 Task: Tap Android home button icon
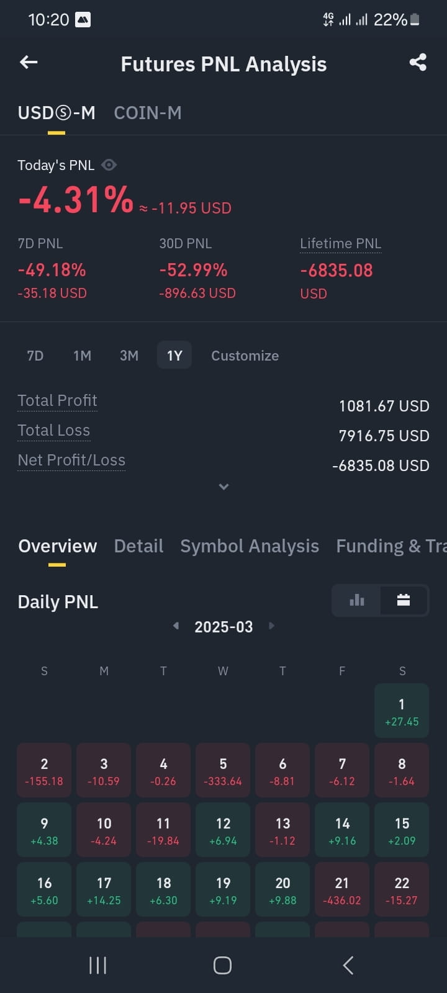(x=222, y=965)
